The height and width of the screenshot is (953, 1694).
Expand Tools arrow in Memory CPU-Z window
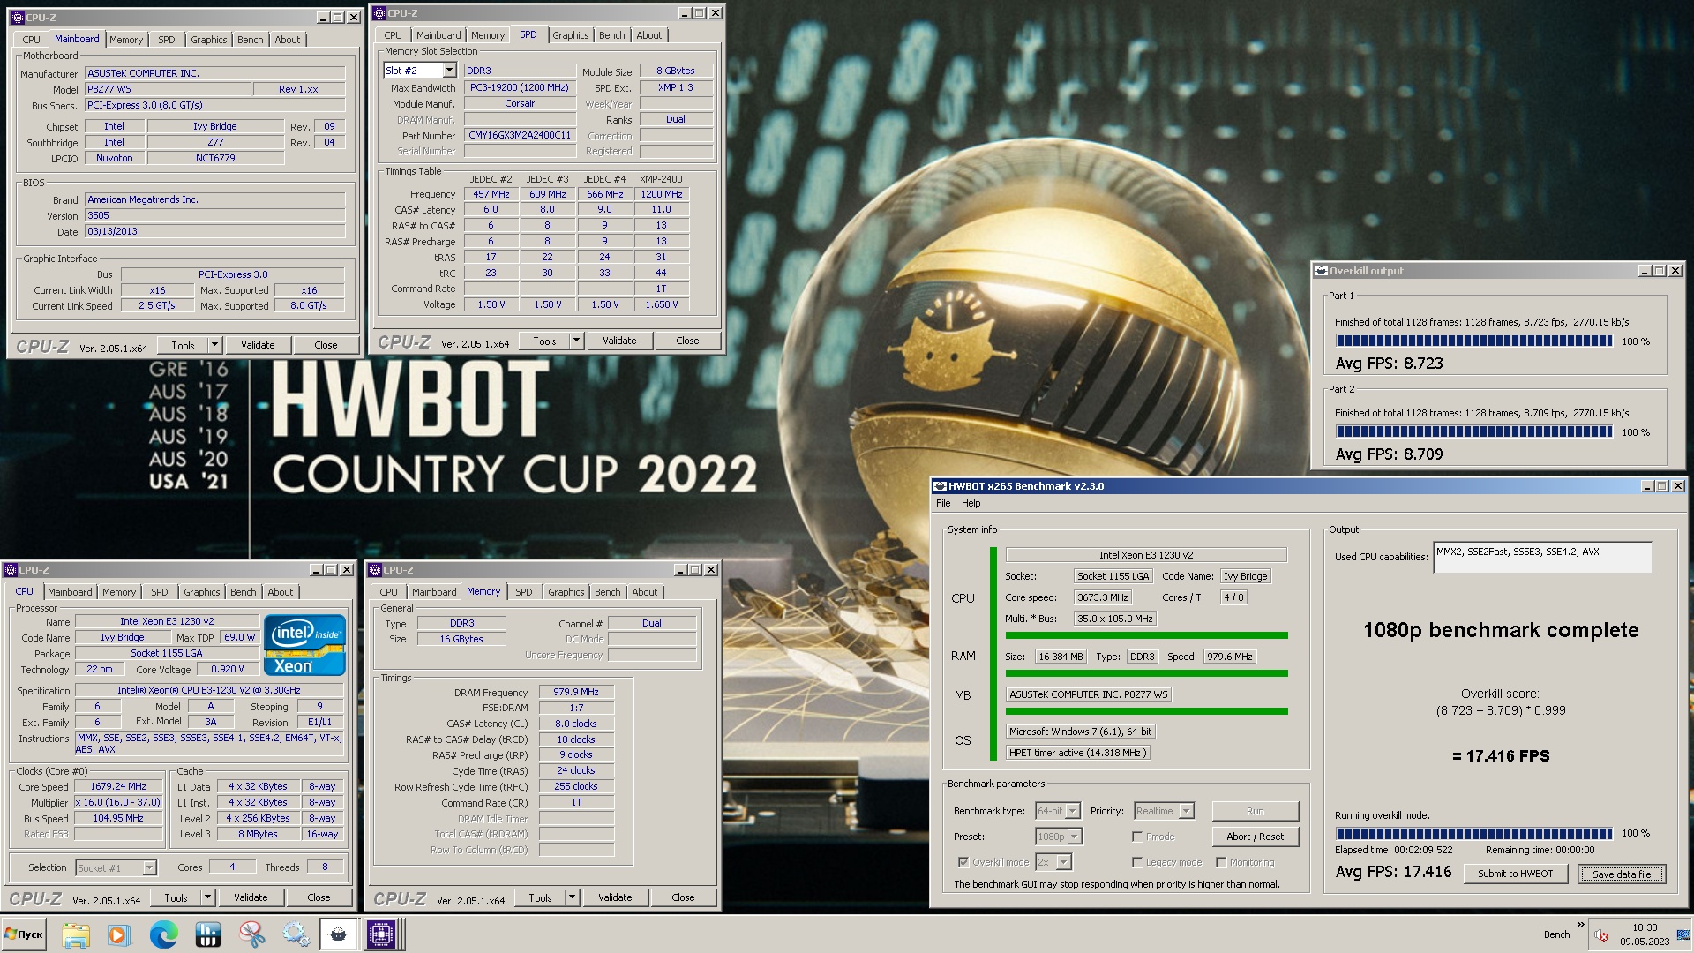(572, 897)
